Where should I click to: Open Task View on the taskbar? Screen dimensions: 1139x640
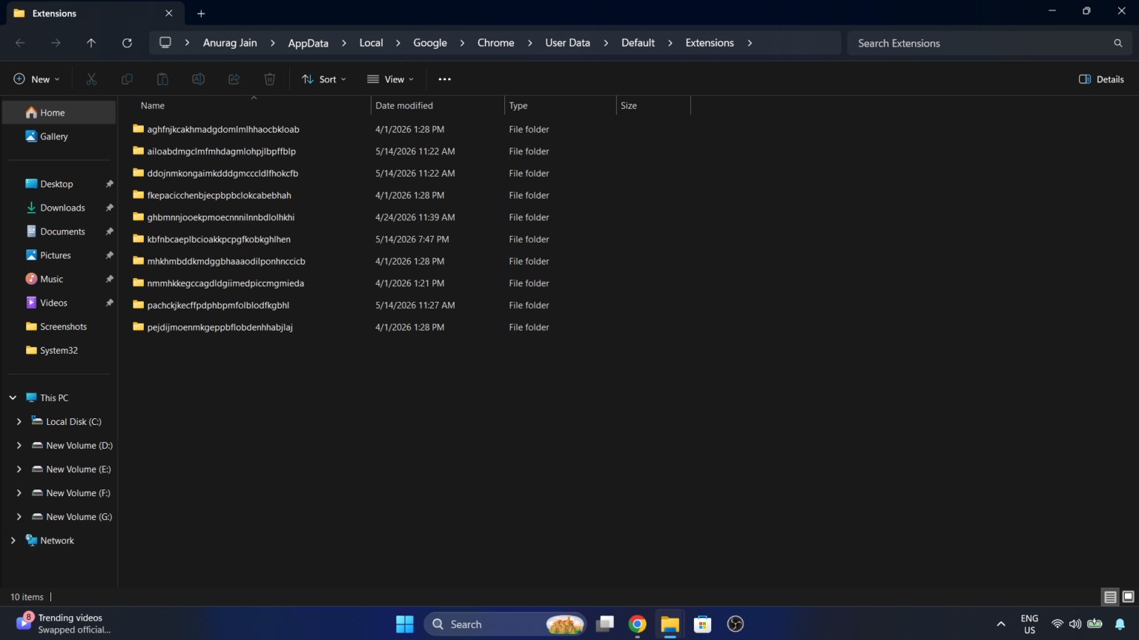(x=605, y=624)
